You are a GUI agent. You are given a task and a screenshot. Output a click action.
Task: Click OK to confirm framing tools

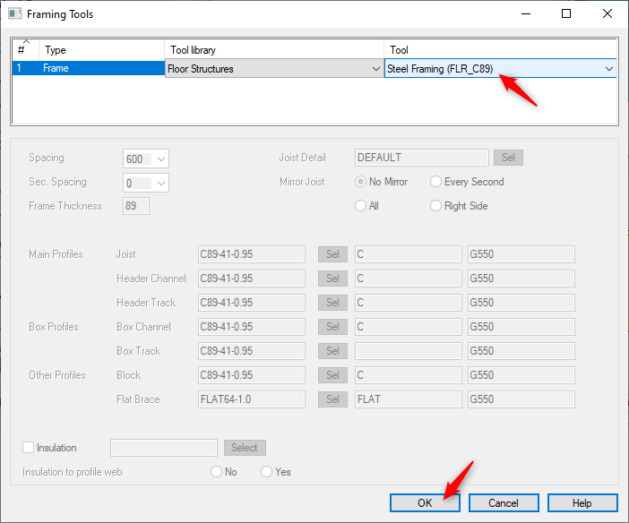(425, 502)
